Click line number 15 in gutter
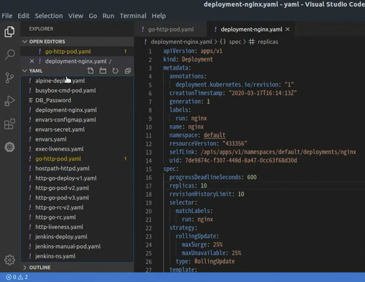Viewport: 365px width, 282px height. tap(149, 169)
